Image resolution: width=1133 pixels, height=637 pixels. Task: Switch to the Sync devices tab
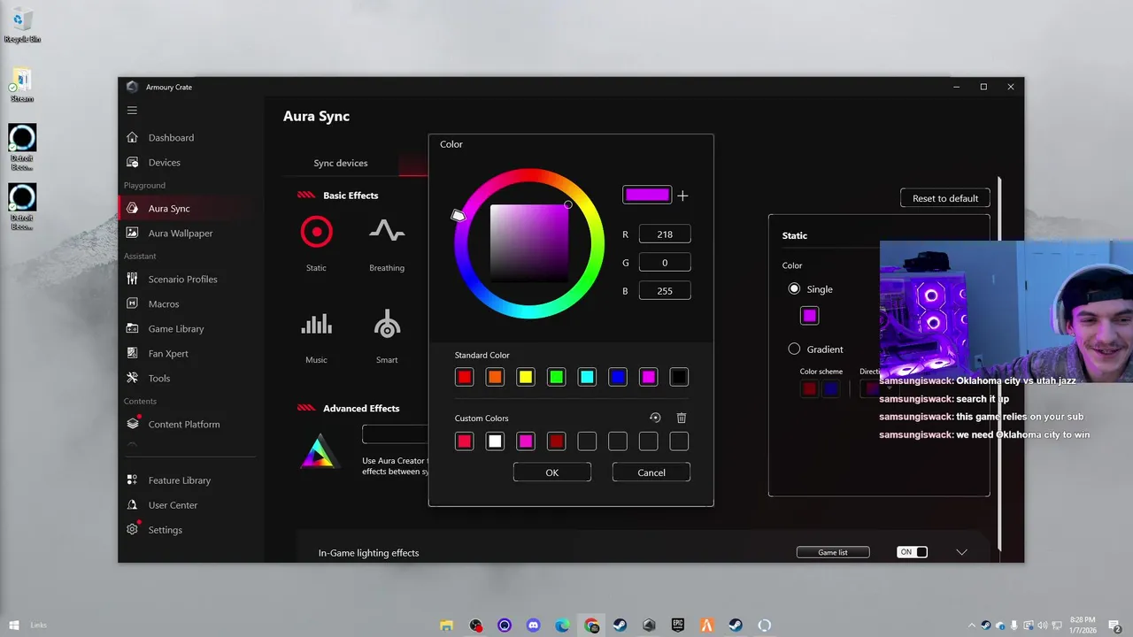click(341, 163)
